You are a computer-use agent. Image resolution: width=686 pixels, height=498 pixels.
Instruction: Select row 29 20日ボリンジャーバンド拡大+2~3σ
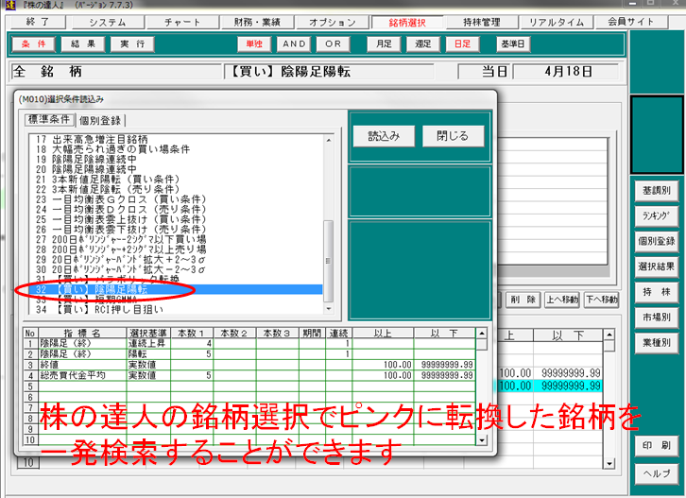(x=176, y=260)
